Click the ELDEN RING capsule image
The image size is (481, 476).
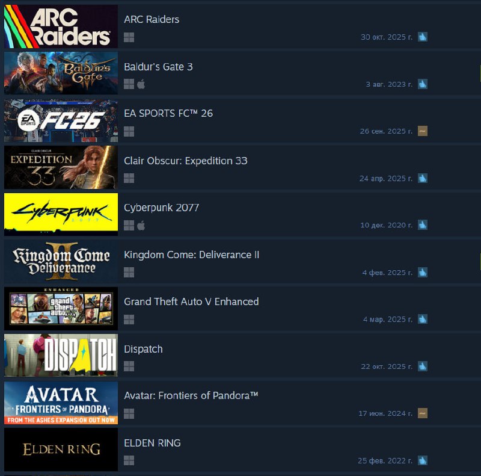[x=61, y=450]
